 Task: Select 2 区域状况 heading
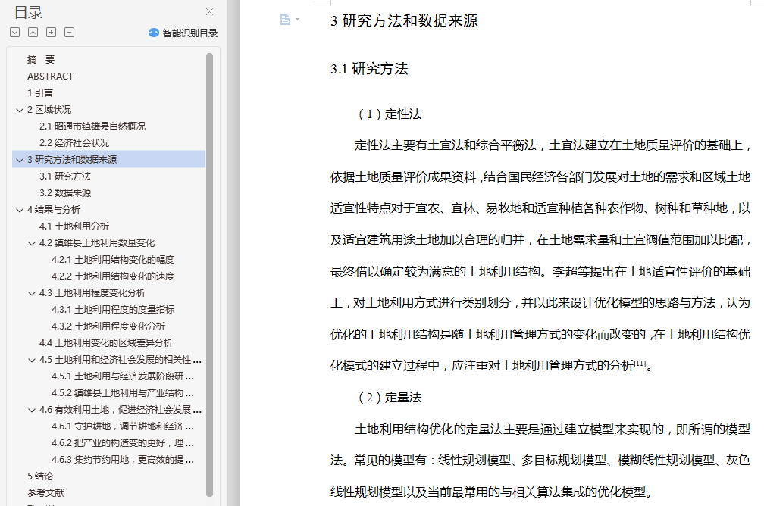(49, 110)
